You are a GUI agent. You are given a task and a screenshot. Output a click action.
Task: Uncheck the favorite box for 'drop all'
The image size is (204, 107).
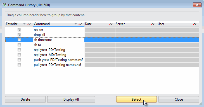(x=19, y=35)
